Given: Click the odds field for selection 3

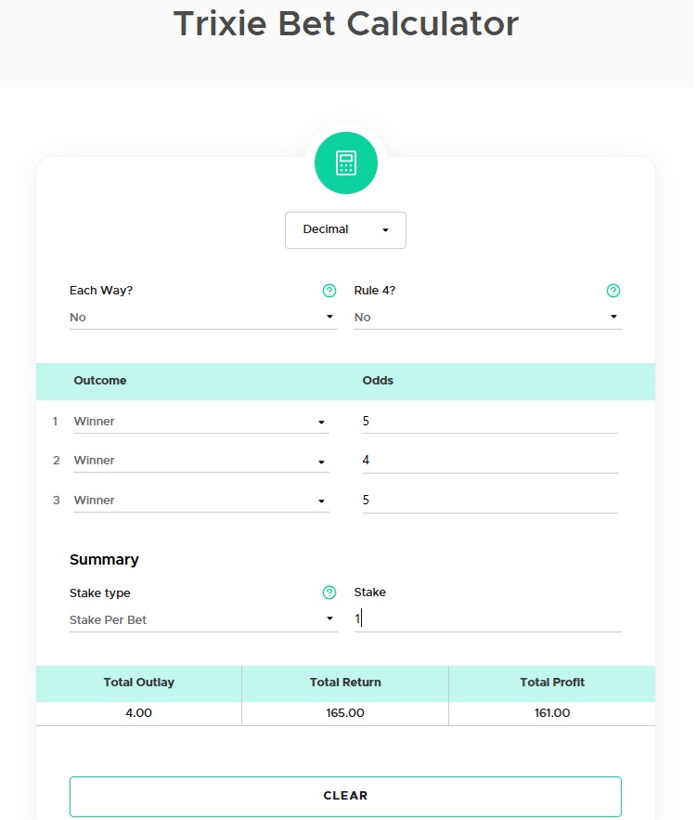Looking at the screenshot, I should coord(489,501).
